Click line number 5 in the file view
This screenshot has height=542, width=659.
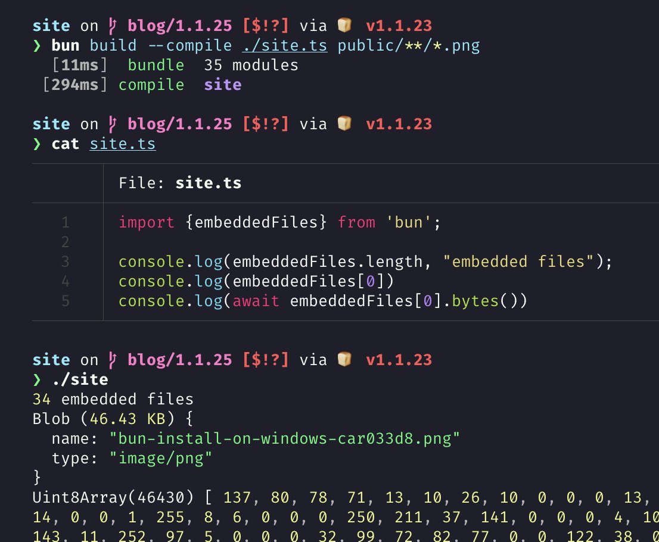coord(66,301)
